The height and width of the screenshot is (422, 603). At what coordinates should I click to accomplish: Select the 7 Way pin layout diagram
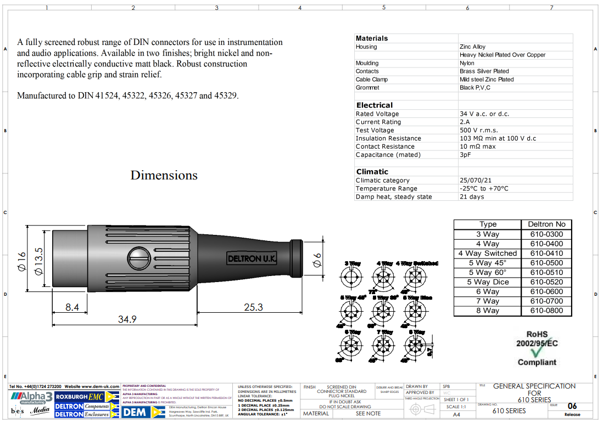click(x=383, y=347)
